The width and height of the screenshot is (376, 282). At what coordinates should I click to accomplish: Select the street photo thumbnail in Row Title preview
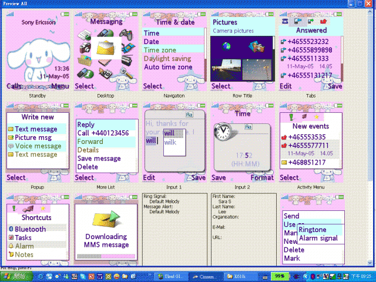[226, 69]
